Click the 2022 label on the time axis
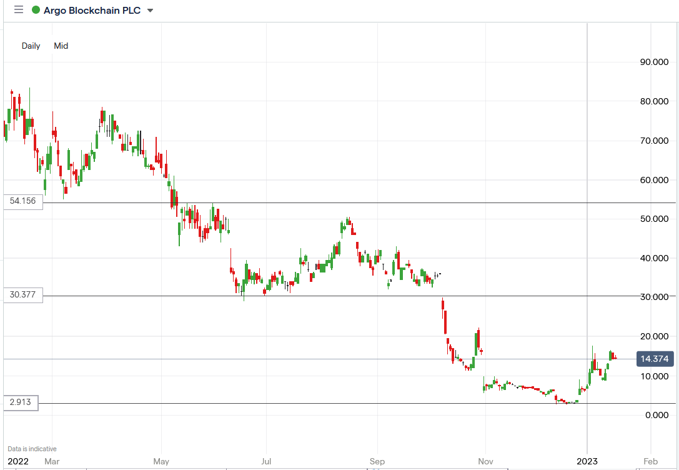The image size is (679, 470). pos(18,461)
